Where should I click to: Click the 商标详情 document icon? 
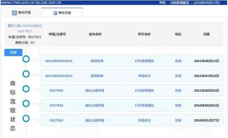14,13
